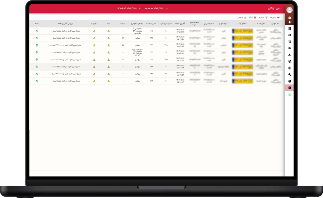
Task: Open the dollar billing icon in sidebar
Action: click(289, 81)
